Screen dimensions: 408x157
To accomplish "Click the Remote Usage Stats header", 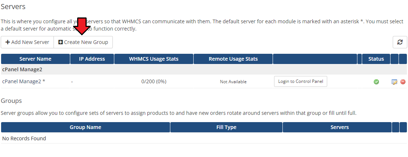I will click(x=233, y=59).
